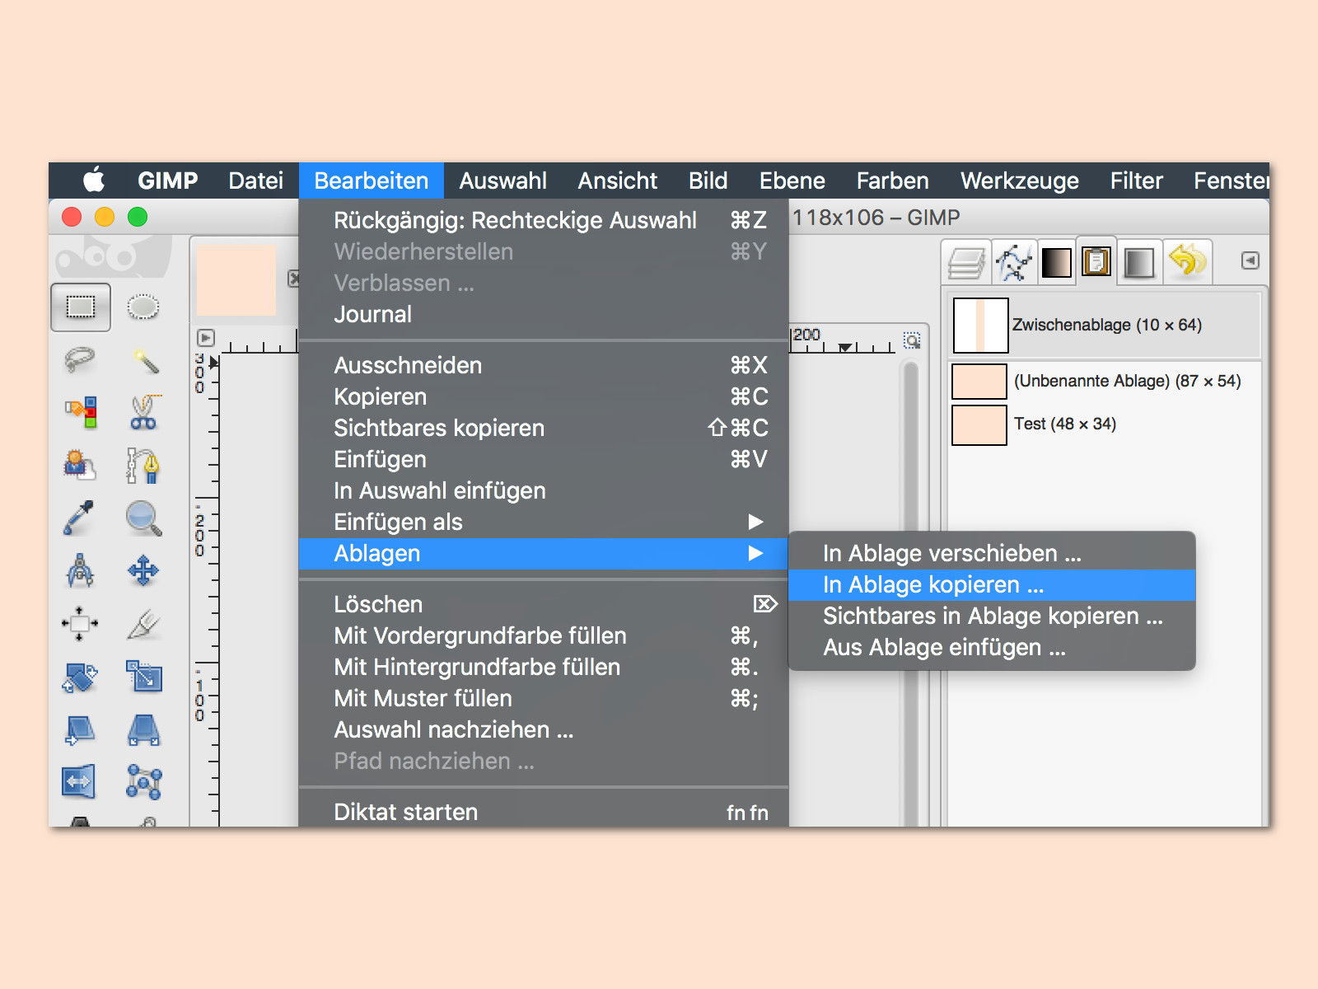
Task: Select In Ablage verschieben
Action: [x=992, y=553]
